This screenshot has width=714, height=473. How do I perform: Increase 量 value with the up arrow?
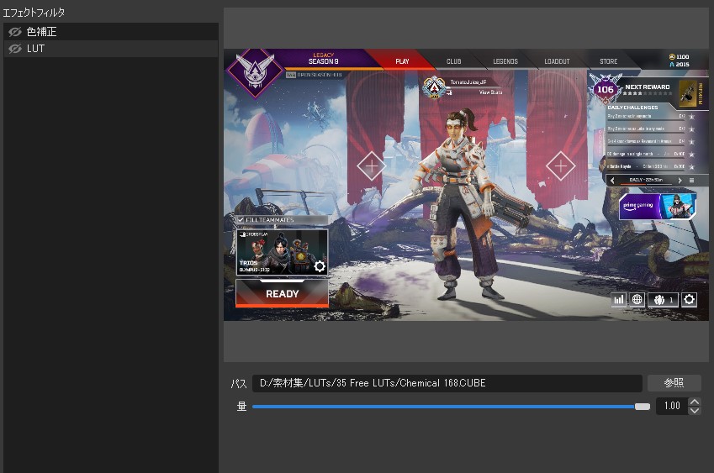point(694,402)
